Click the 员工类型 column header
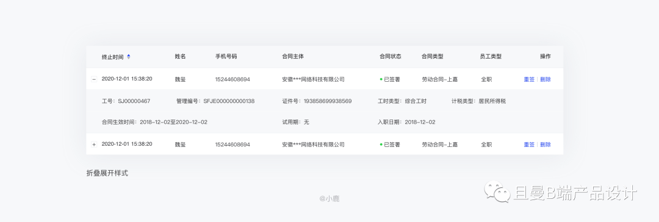The height and width of the screenshot is (222, 659). [491, 56]
